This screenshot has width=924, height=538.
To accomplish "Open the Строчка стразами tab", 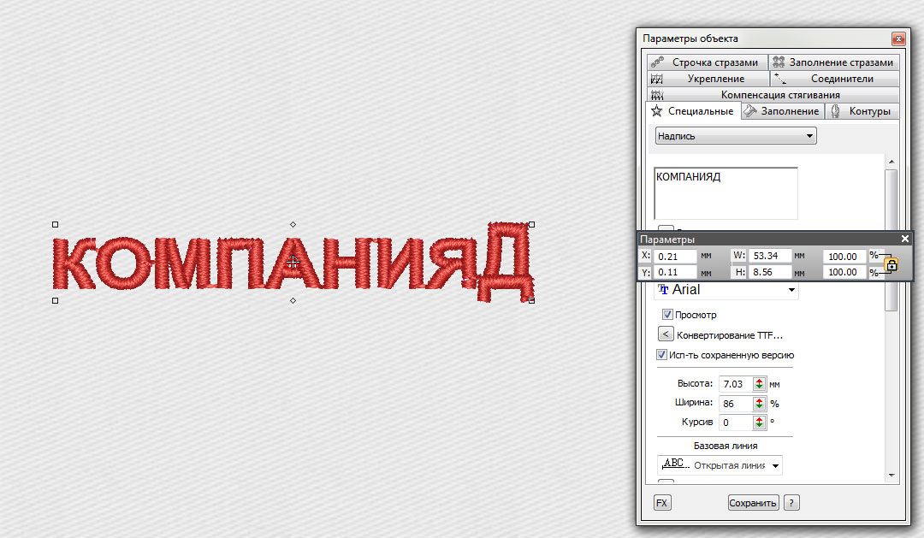I will tap(707, 62).
